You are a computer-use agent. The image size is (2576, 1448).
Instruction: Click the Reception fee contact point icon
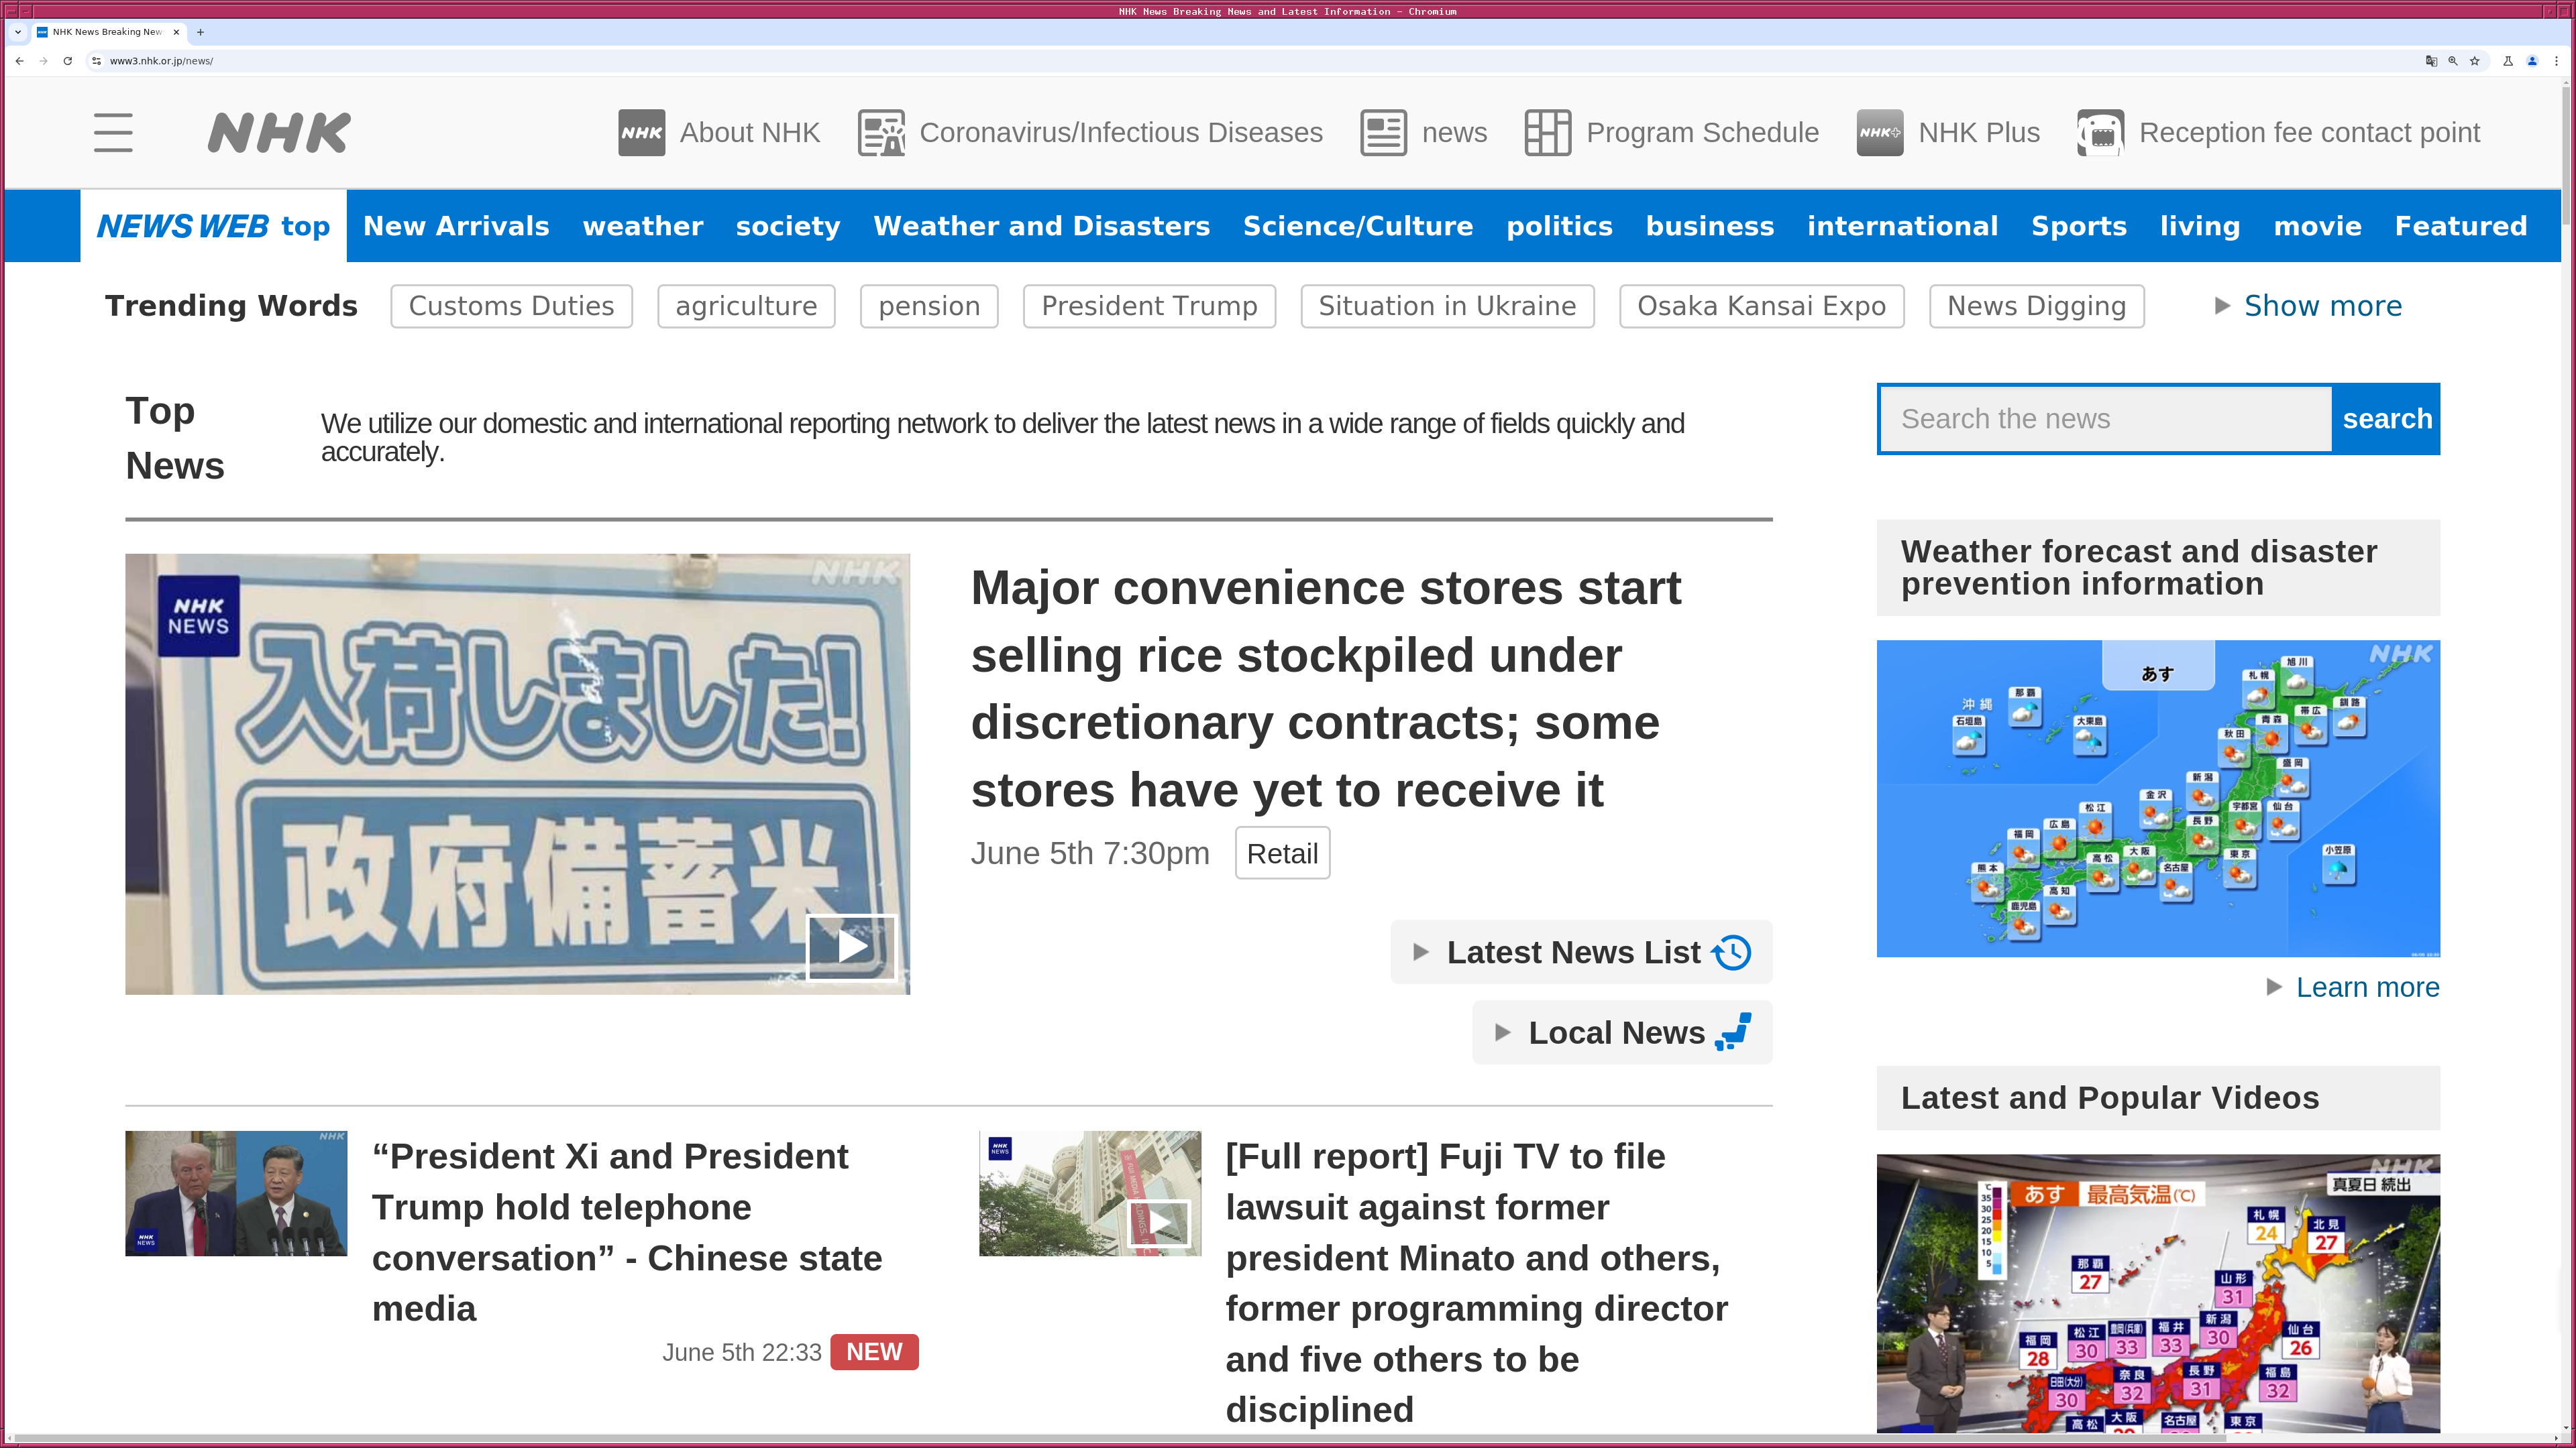2100,133
